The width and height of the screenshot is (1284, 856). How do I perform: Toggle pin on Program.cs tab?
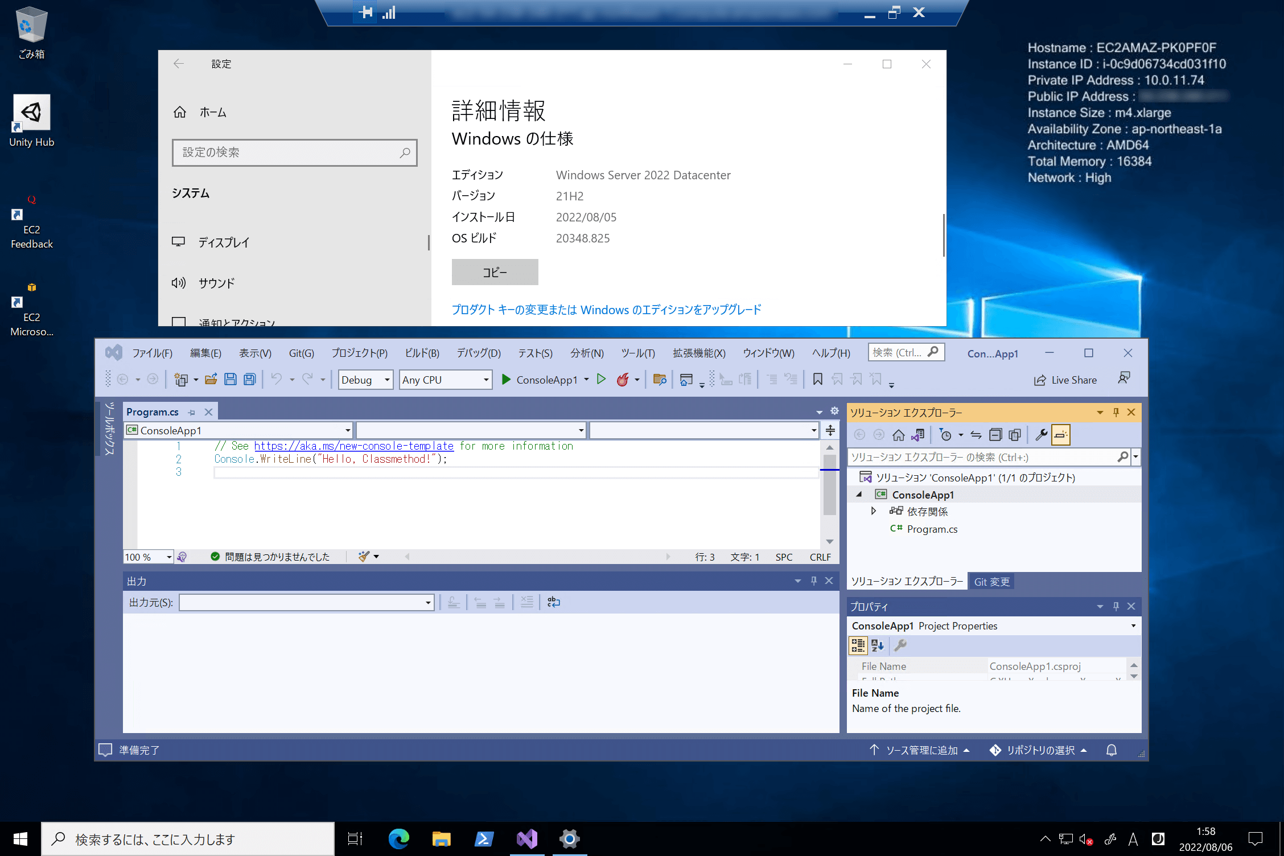[x=192, y=412]
